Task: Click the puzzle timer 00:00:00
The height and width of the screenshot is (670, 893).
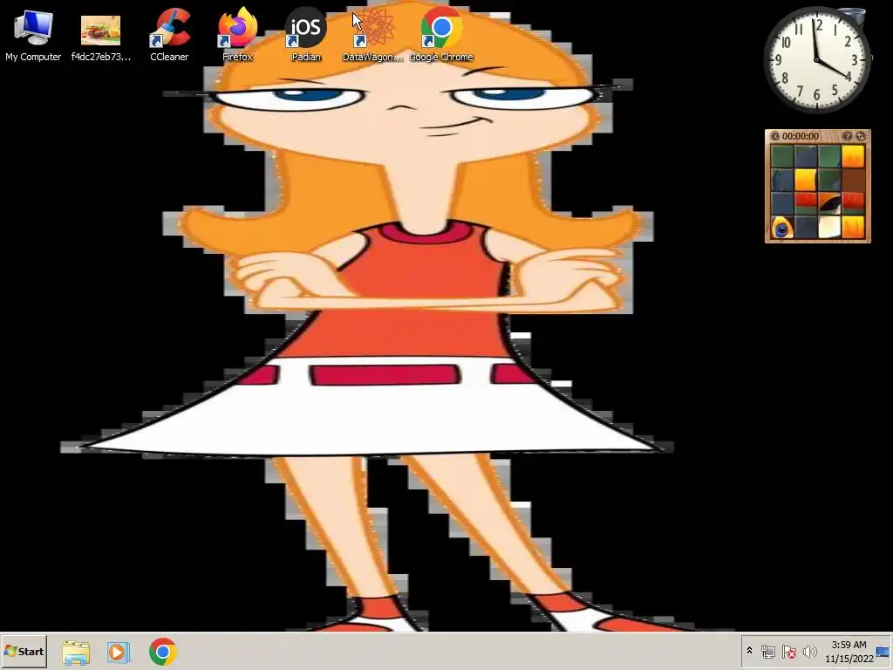Action: pos(801,136)
